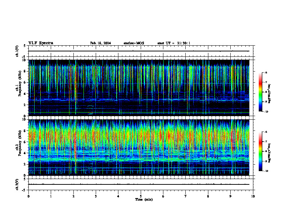Click time axis tick label 10

tap(253, 196)
